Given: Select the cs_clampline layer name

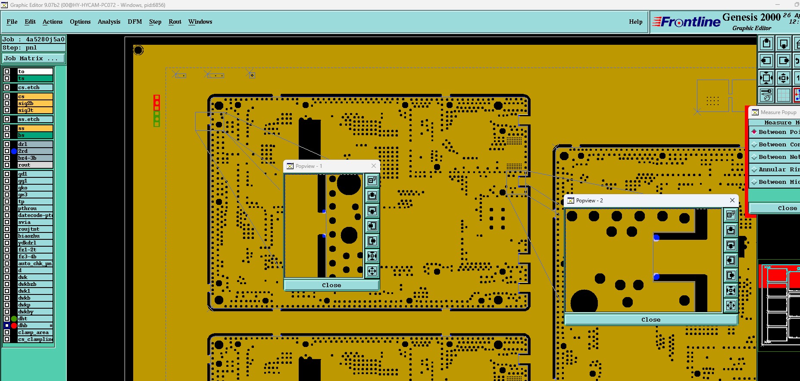Looking at the screenshot, I should 35,339.
